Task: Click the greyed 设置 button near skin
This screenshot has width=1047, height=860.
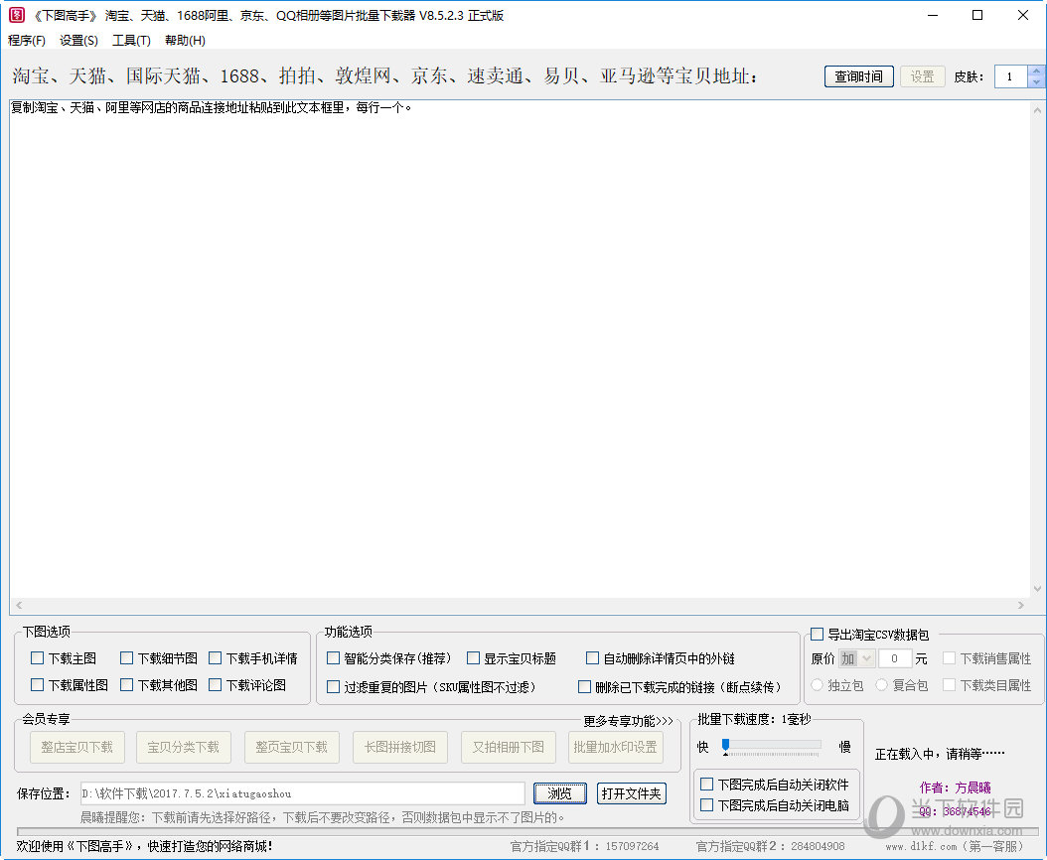Action: pyautogui.click(x=922, y=76)
